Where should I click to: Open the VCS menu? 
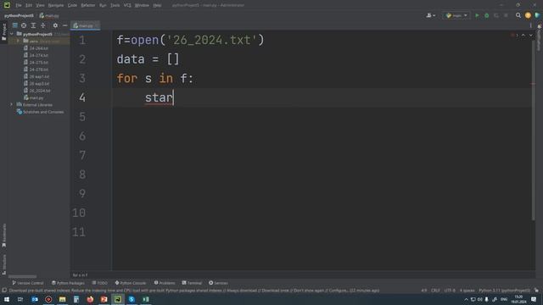point(127,5)
